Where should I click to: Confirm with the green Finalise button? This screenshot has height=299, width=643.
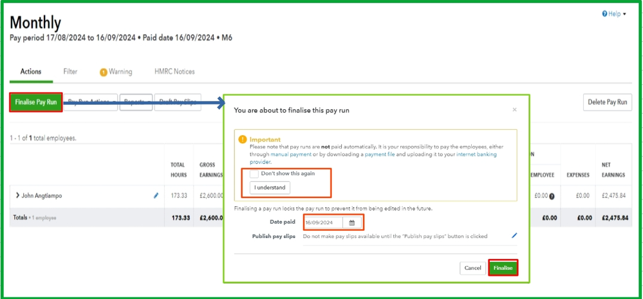point(503,267)
